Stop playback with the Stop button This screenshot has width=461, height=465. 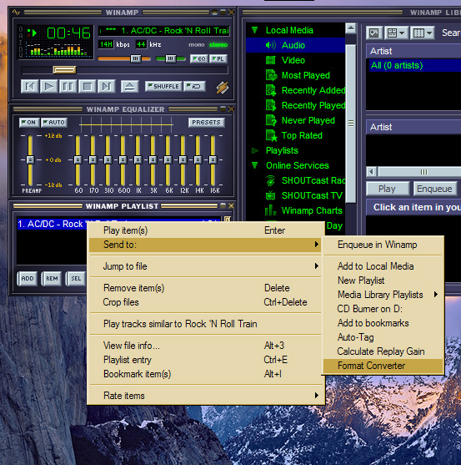point(88,87)
